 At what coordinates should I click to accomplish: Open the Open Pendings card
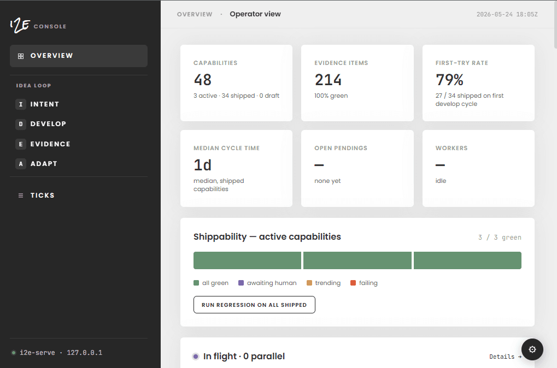click(357, 169)
